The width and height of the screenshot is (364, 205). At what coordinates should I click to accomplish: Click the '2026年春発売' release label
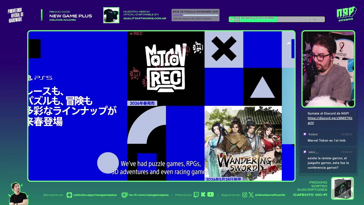(142, 103)
